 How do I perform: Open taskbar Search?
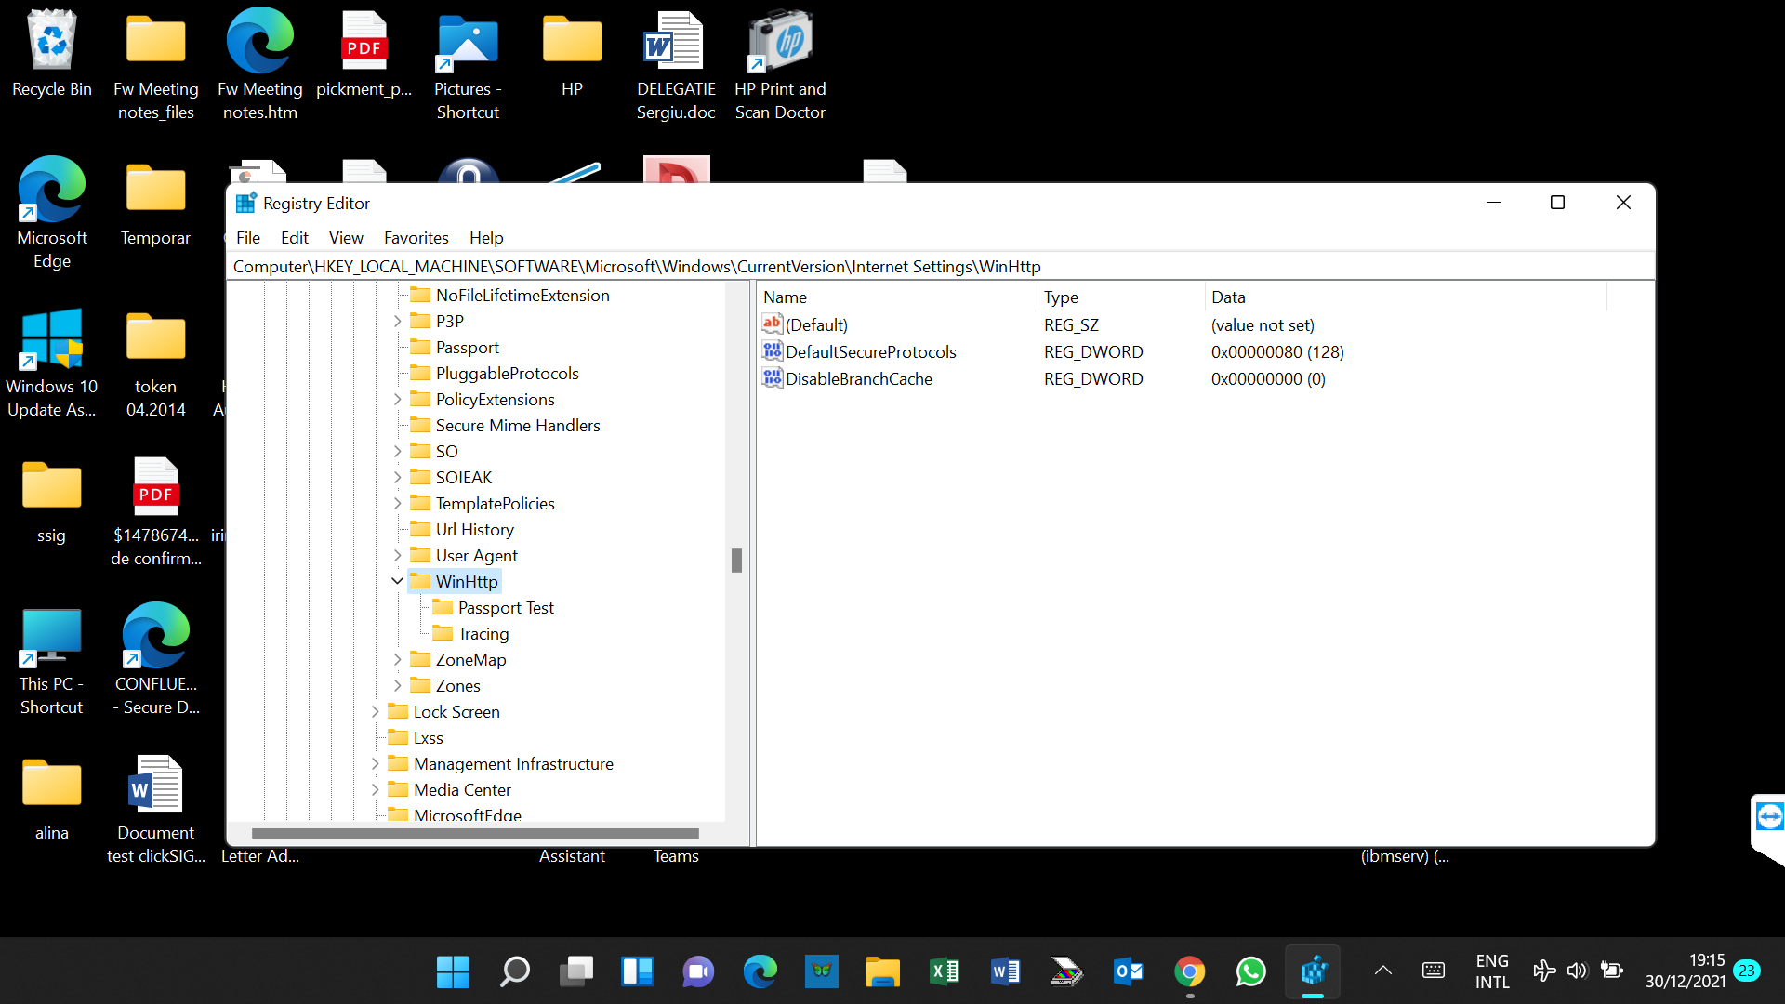pos(514,971)
